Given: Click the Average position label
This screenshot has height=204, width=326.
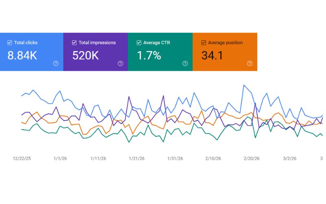Looking at the screenshot, I should pyautogui.click(x=225, y=43).
